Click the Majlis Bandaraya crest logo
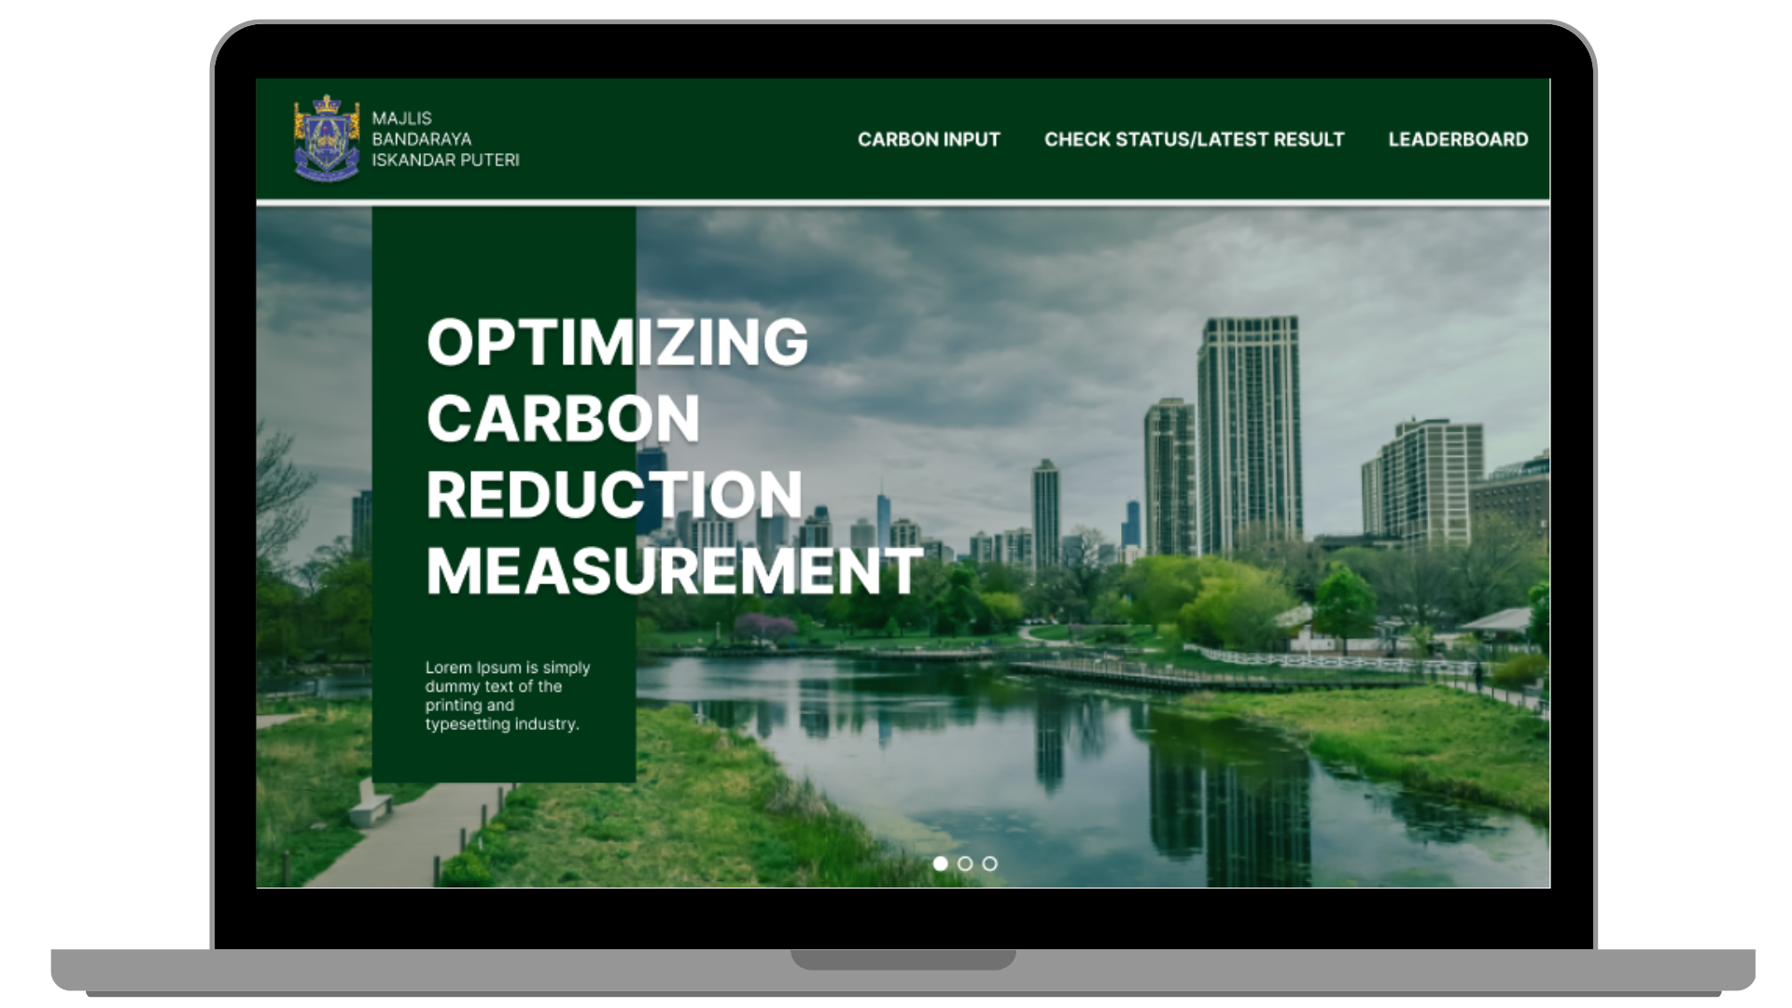Screen dimensions: 1792x1008 (x=327, y=138)
